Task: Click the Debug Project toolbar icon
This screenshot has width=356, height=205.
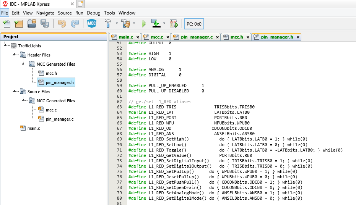Action: coord(174,24)
